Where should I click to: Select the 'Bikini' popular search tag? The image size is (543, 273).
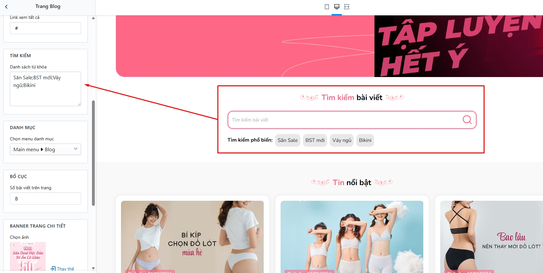click(x=365, y=140)
